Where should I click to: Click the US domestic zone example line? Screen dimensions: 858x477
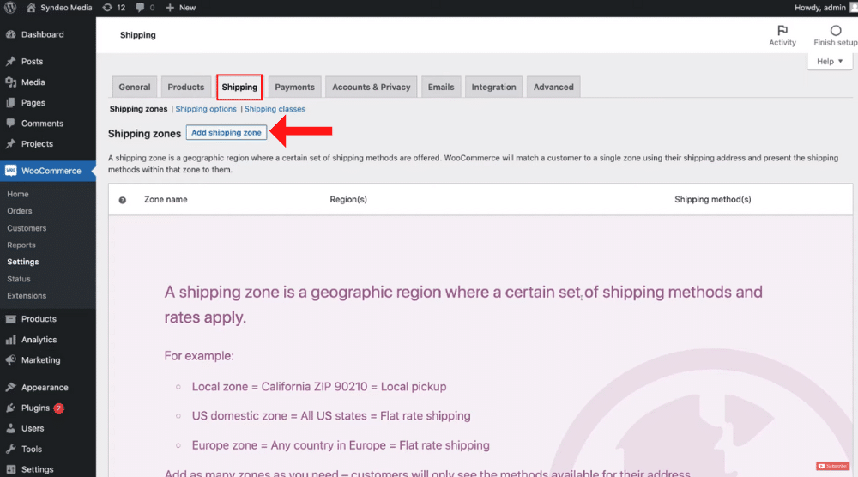tap(331, 416)
